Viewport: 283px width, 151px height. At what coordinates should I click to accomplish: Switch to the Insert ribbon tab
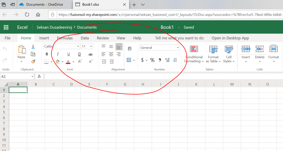pyautogui.click(x=44, y=38)
